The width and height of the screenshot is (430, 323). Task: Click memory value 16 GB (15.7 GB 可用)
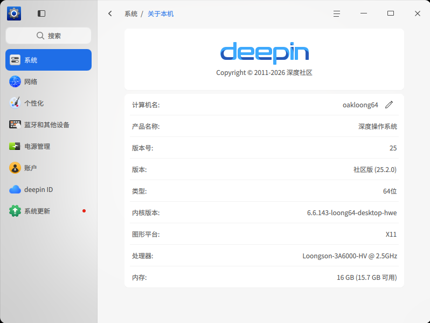[366, 278]
